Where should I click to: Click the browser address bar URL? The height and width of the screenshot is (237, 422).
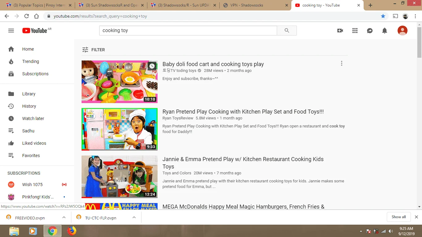(x=100, y=16)
